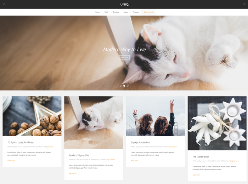Click Read more under Modern Way to Live post
Viewport: 248px width, 184px height.
[73, 173]
